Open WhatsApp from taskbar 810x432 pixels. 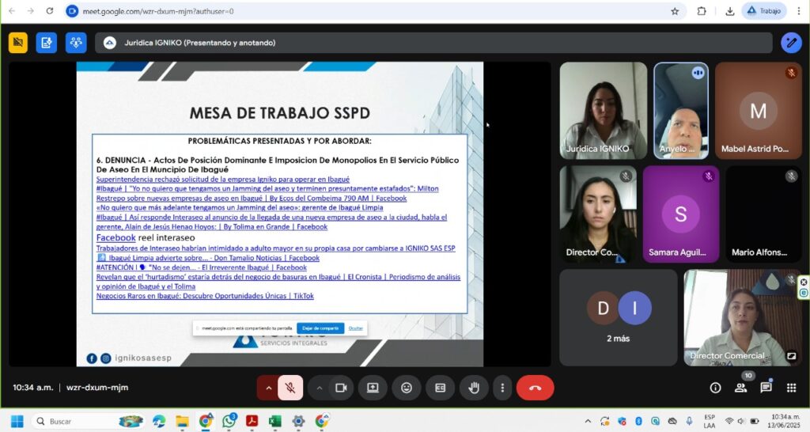(x=229, y=421)
